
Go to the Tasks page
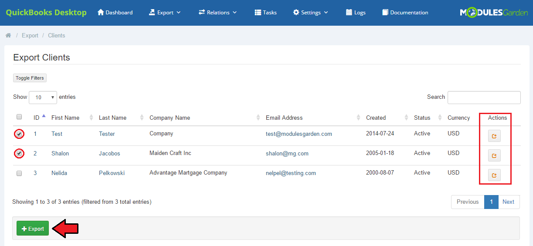[265, 13]
